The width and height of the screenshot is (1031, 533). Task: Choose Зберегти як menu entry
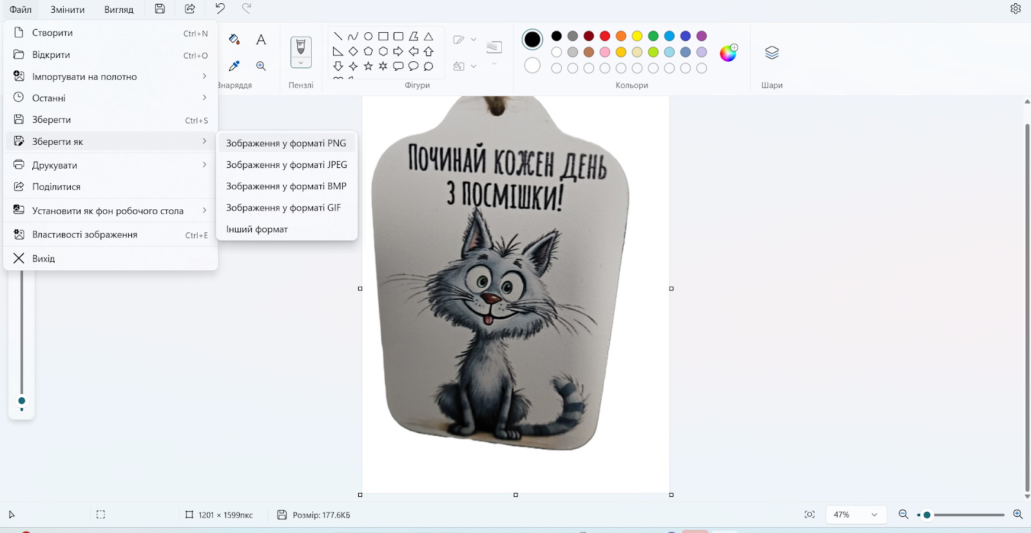[x=111, y=142]
